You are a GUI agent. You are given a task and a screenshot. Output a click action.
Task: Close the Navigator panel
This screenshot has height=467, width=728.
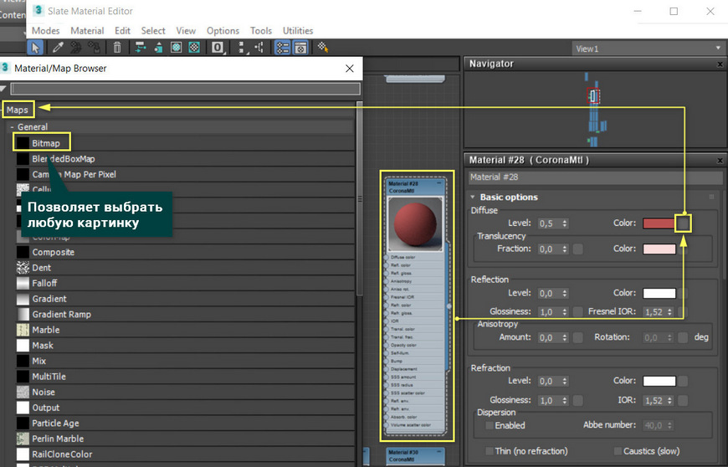tap(720, 64)
